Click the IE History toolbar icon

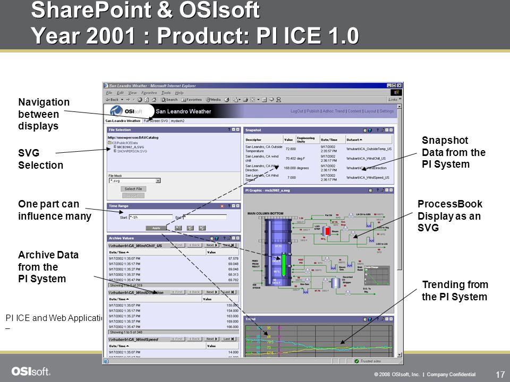pos(227,100)
